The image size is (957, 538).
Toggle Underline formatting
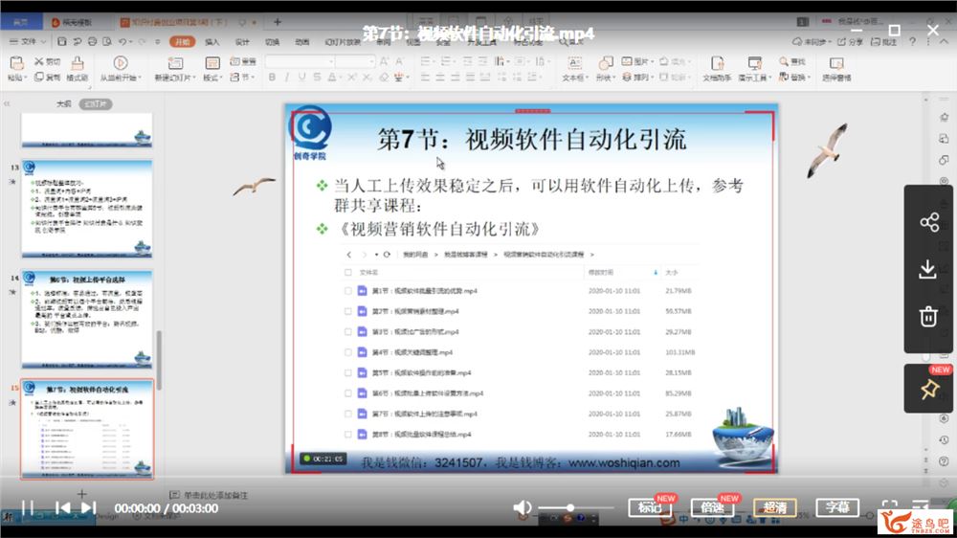click(x=301, y=78)
